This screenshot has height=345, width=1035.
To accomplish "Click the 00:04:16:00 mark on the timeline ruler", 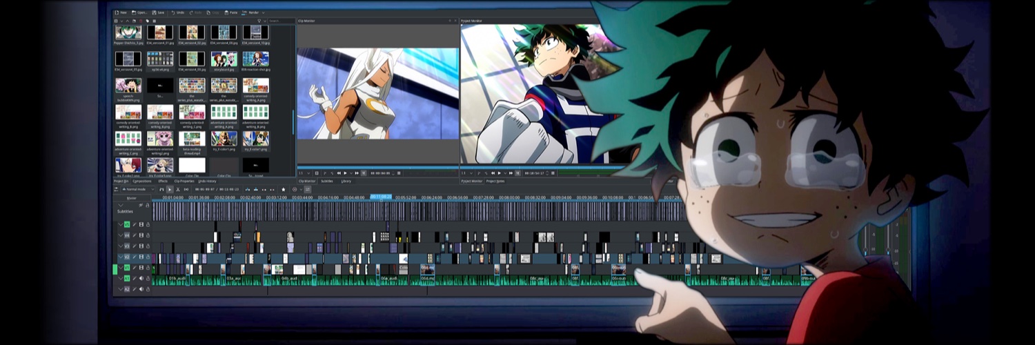I will pos(328,197).
